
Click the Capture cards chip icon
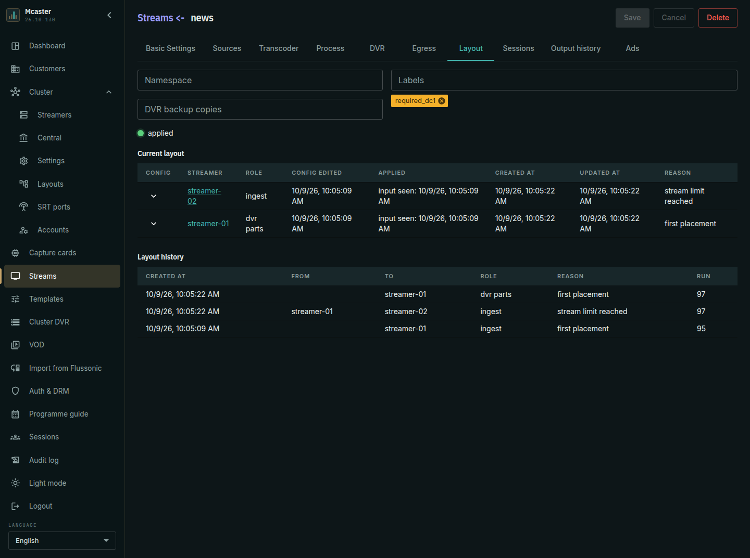point(16,253)
